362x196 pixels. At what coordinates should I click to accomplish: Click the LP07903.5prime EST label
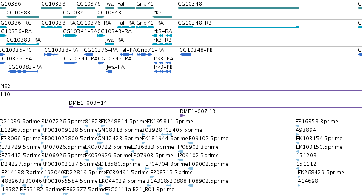tap(152, 156)
